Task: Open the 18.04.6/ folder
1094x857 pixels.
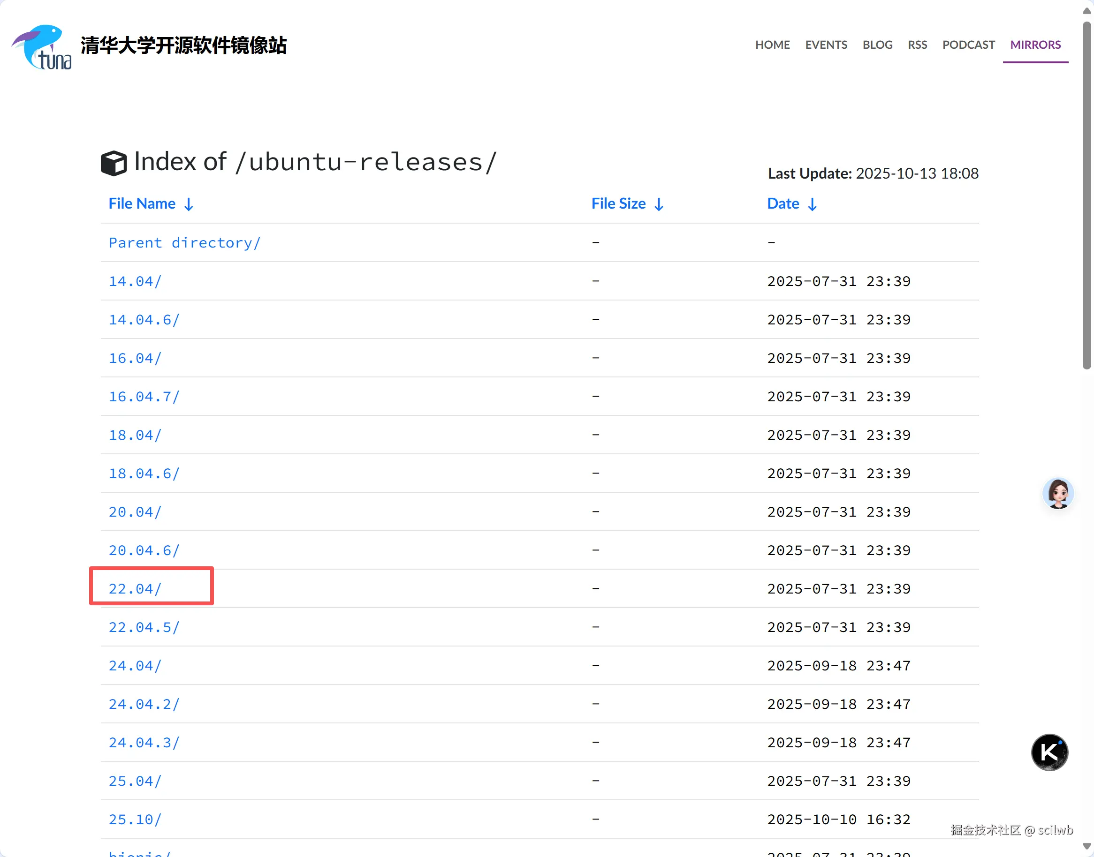Action: [144, 474]
